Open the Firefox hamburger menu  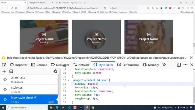[x=192, y=8]
